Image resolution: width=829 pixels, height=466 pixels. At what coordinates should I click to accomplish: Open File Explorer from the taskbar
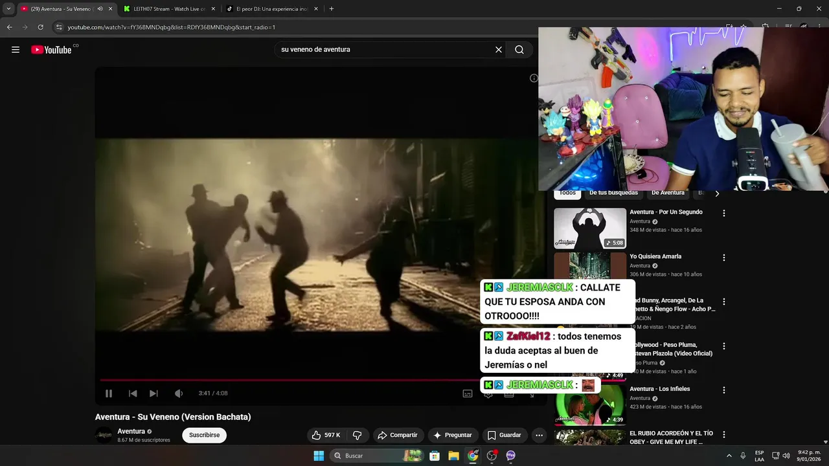pyautogui.click(x=453, y=456)
